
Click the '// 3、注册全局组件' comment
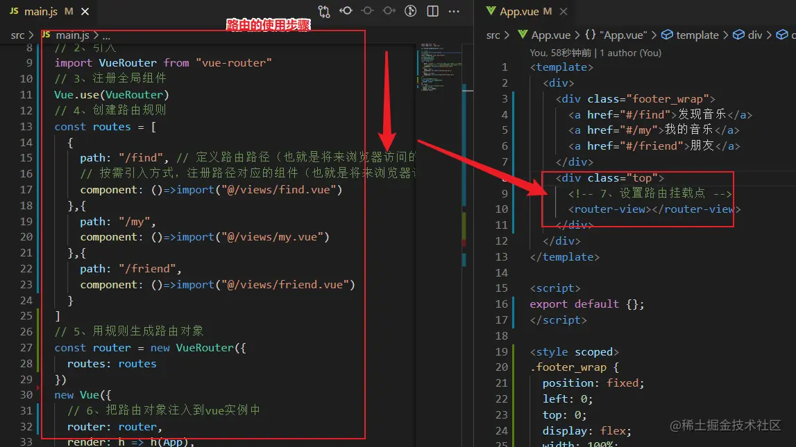point(110,78)
